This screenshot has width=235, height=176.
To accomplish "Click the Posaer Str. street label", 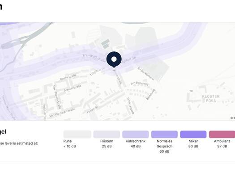I will (93, 109).
